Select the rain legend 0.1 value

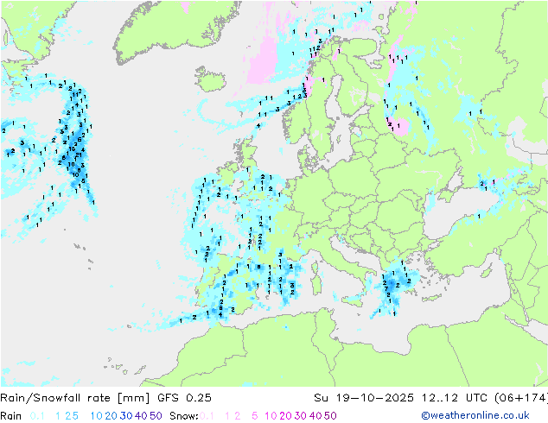click(x=37, y=416)
